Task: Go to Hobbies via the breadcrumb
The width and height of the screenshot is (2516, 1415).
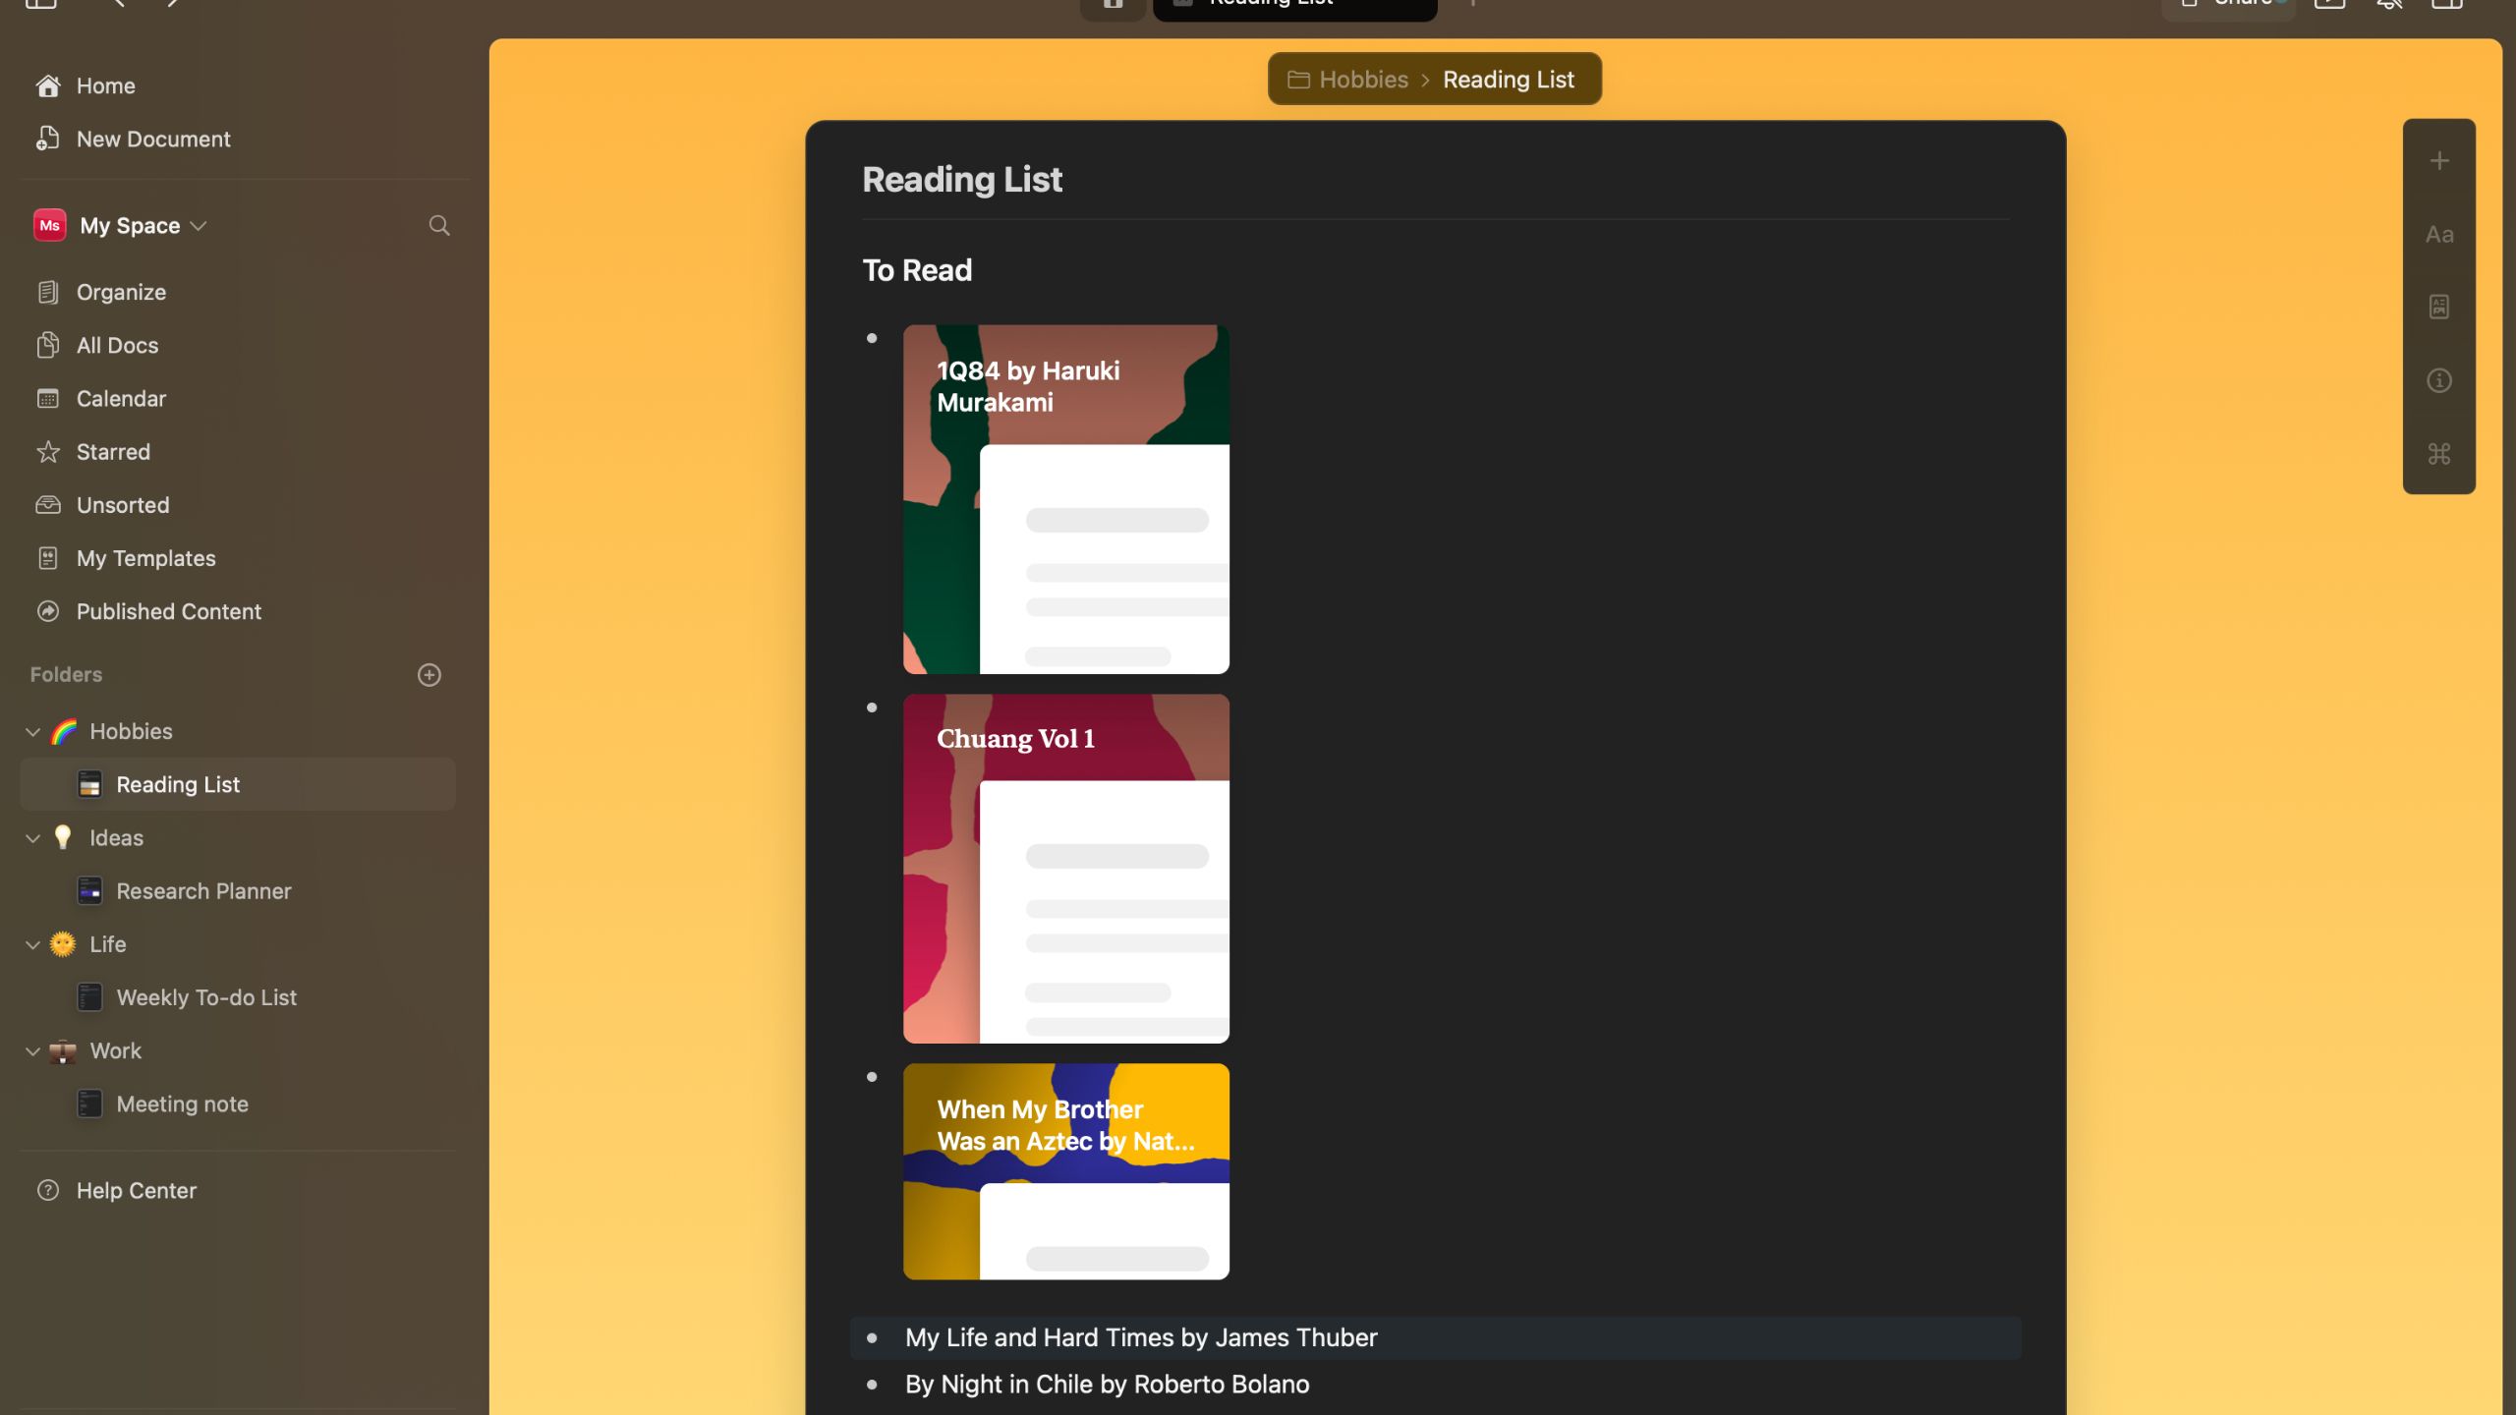Action: click(x=1361, y=79)
